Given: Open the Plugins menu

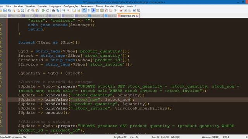Looking at the screenshot, I should click(x=120, y=6).
